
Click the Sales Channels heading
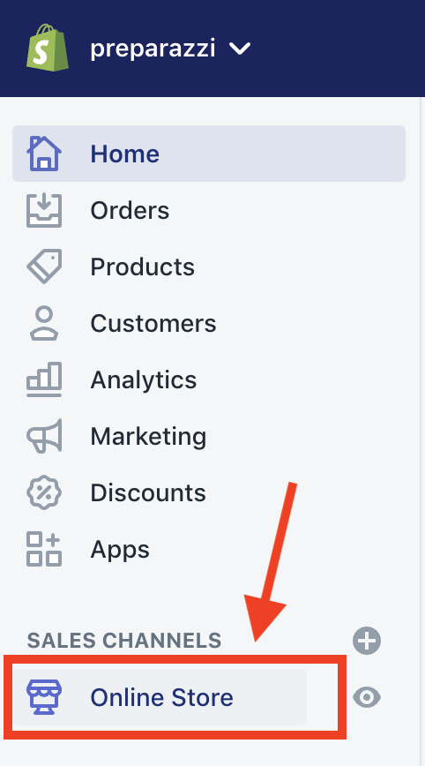pos(124,641)
